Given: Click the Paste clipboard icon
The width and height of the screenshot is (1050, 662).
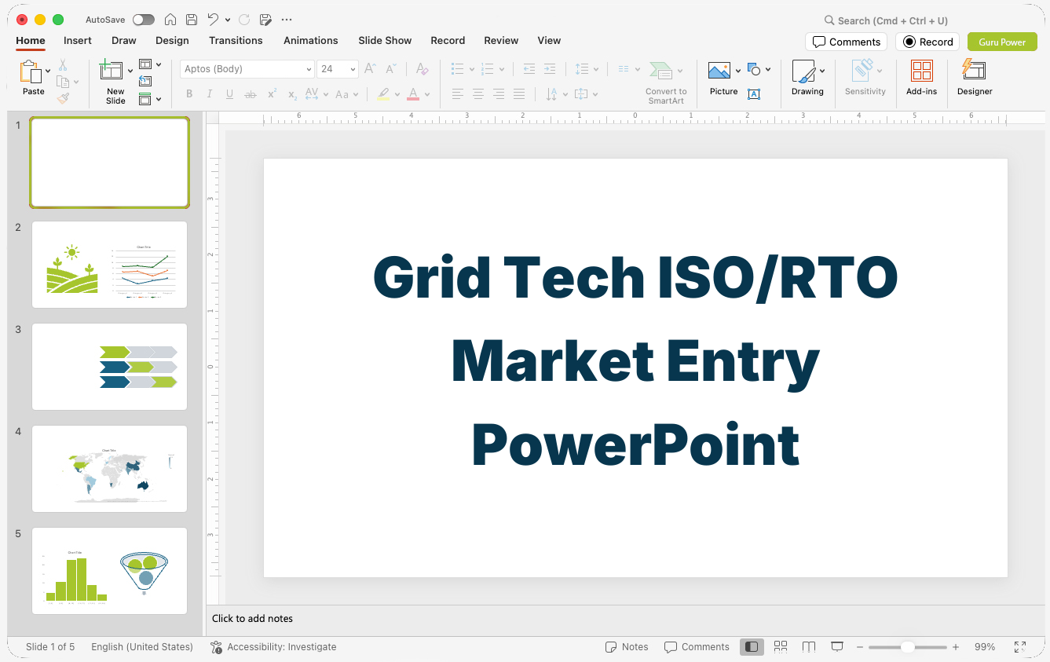Looking at the screenshot, I should pyautogui.click(x=31, y=72).
